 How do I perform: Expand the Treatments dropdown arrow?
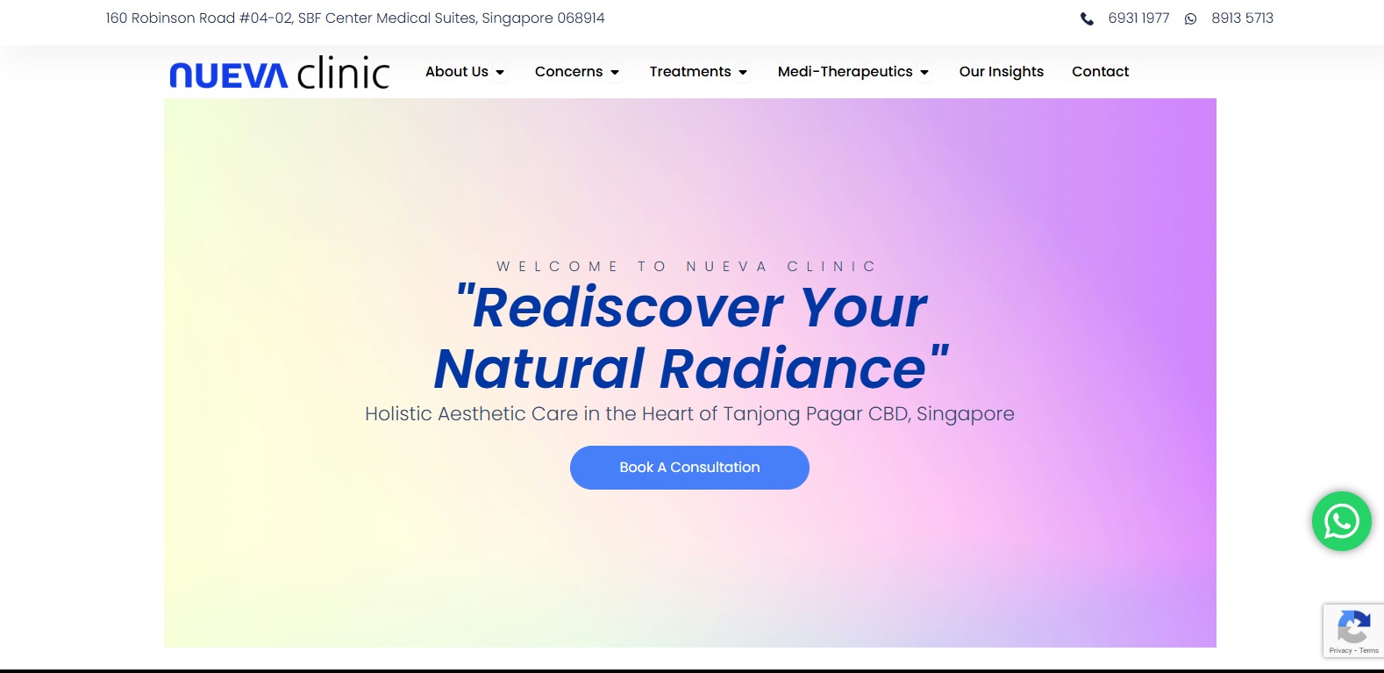point(743,73)
